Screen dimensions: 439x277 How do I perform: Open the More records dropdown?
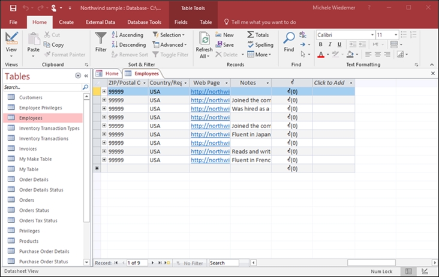click(x=259, y=55)
